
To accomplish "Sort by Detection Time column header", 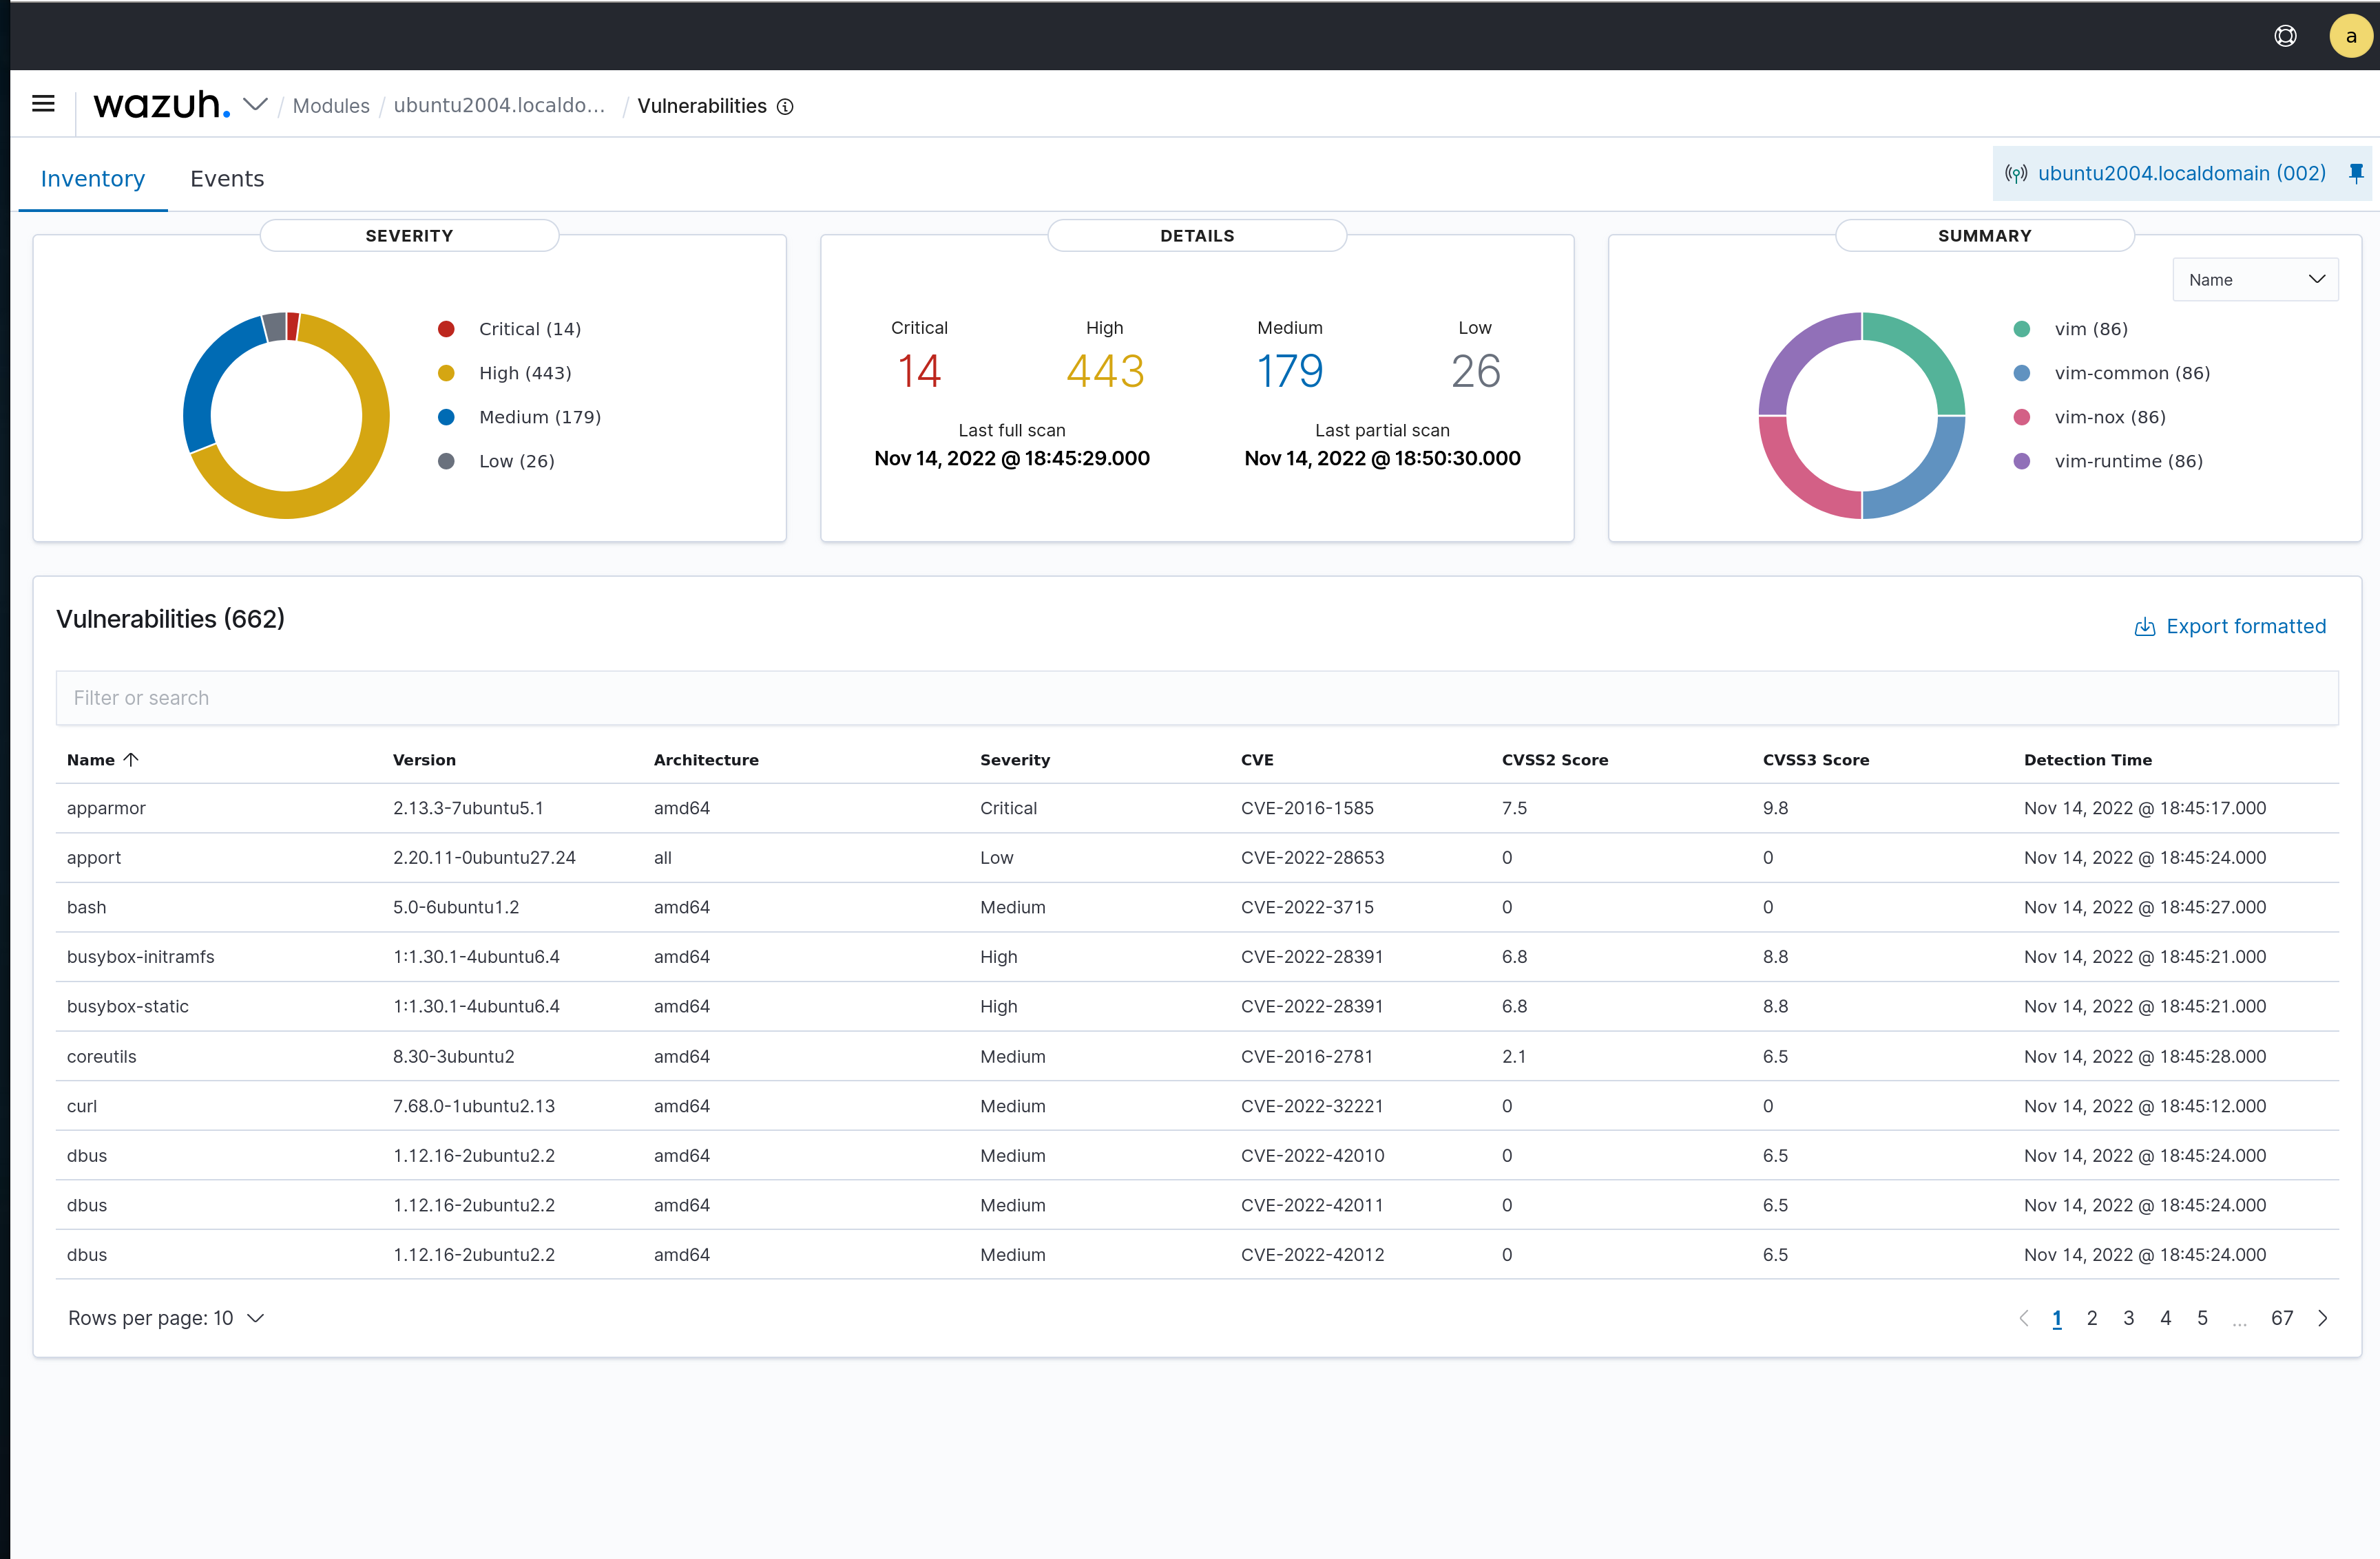I will pyautogui.click(x=2088, y=759).
